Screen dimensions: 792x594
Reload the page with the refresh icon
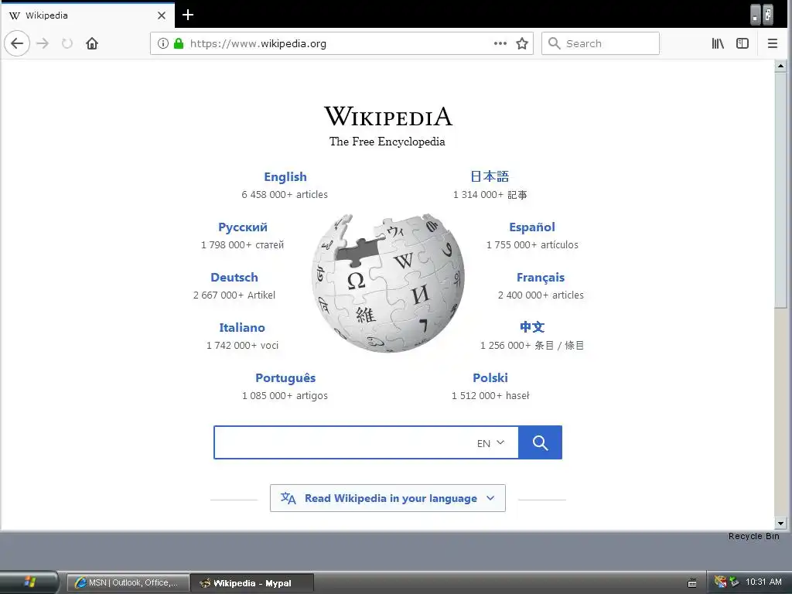[67, 43]
